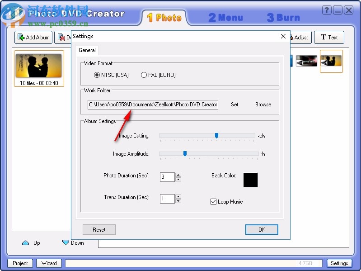Increase Trans Duration with up spinner
The width and height of the screenshot is (361, 271).
[178, 196]
